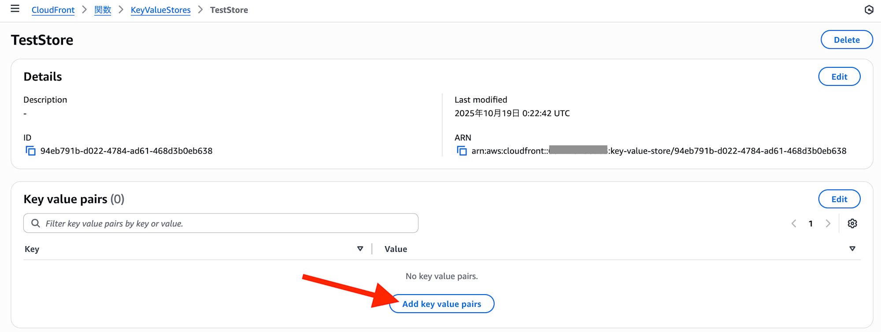Edit the Key value pairs section
This screenshot has height=332, width=881.
[x=839, y=199]
